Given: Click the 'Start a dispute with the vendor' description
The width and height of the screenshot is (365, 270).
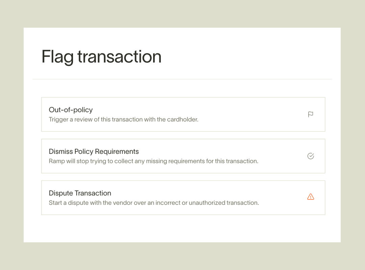Looking at the screenshot, I should [154, 203].
